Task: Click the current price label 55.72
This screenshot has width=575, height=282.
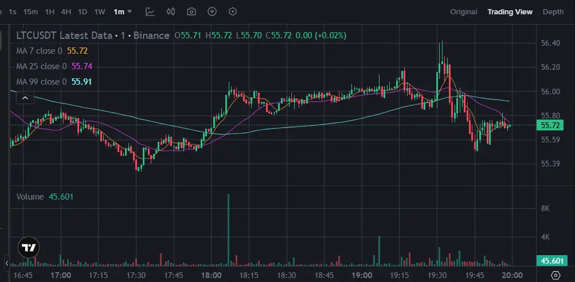Action: coord(550,125)
